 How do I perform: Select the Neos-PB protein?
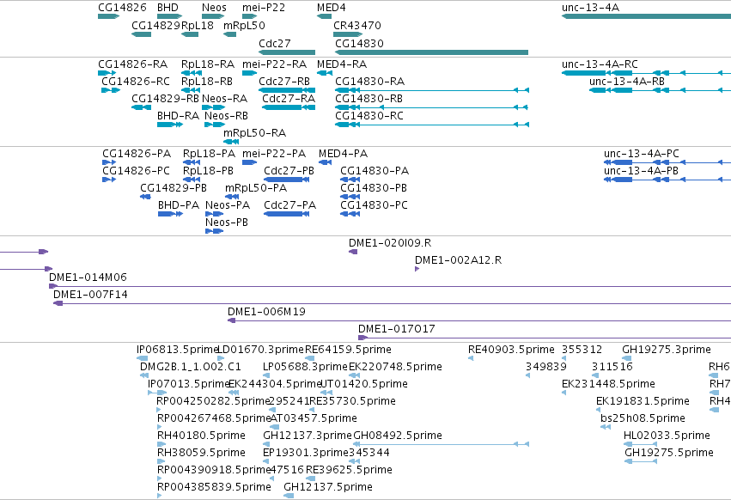click(x=215, y=231)
